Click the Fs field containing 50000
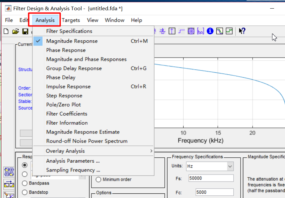 coord(211,178)
